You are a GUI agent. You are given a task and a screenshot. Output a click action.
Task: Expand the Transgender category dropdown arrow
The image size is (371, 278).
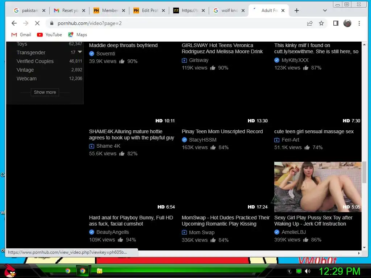[80, 52]
